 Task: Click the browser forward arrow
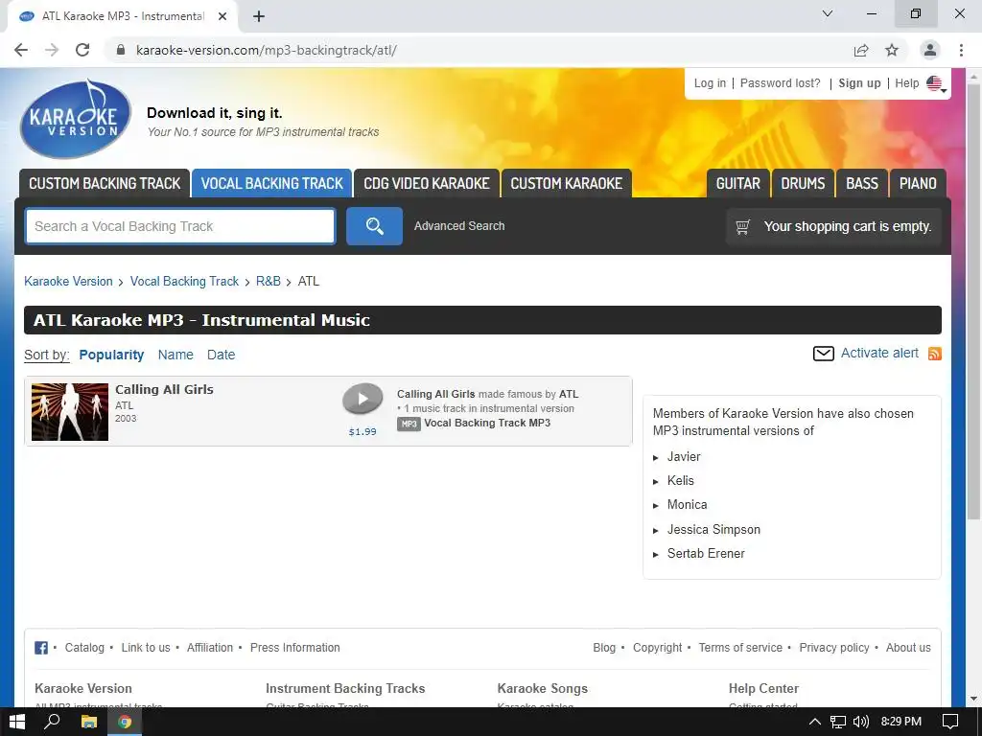[x=52, y=50]
